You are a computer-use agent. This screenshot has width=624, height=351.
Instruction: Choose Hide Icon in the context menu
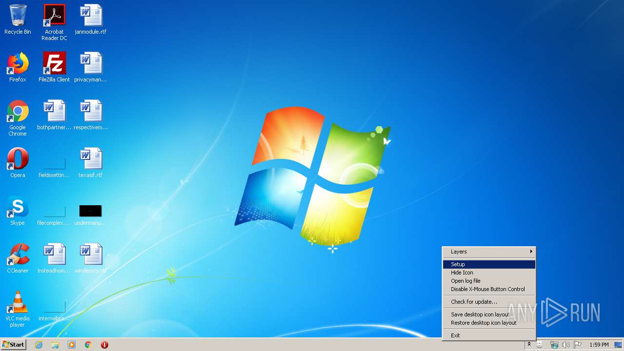click(489, 273)
